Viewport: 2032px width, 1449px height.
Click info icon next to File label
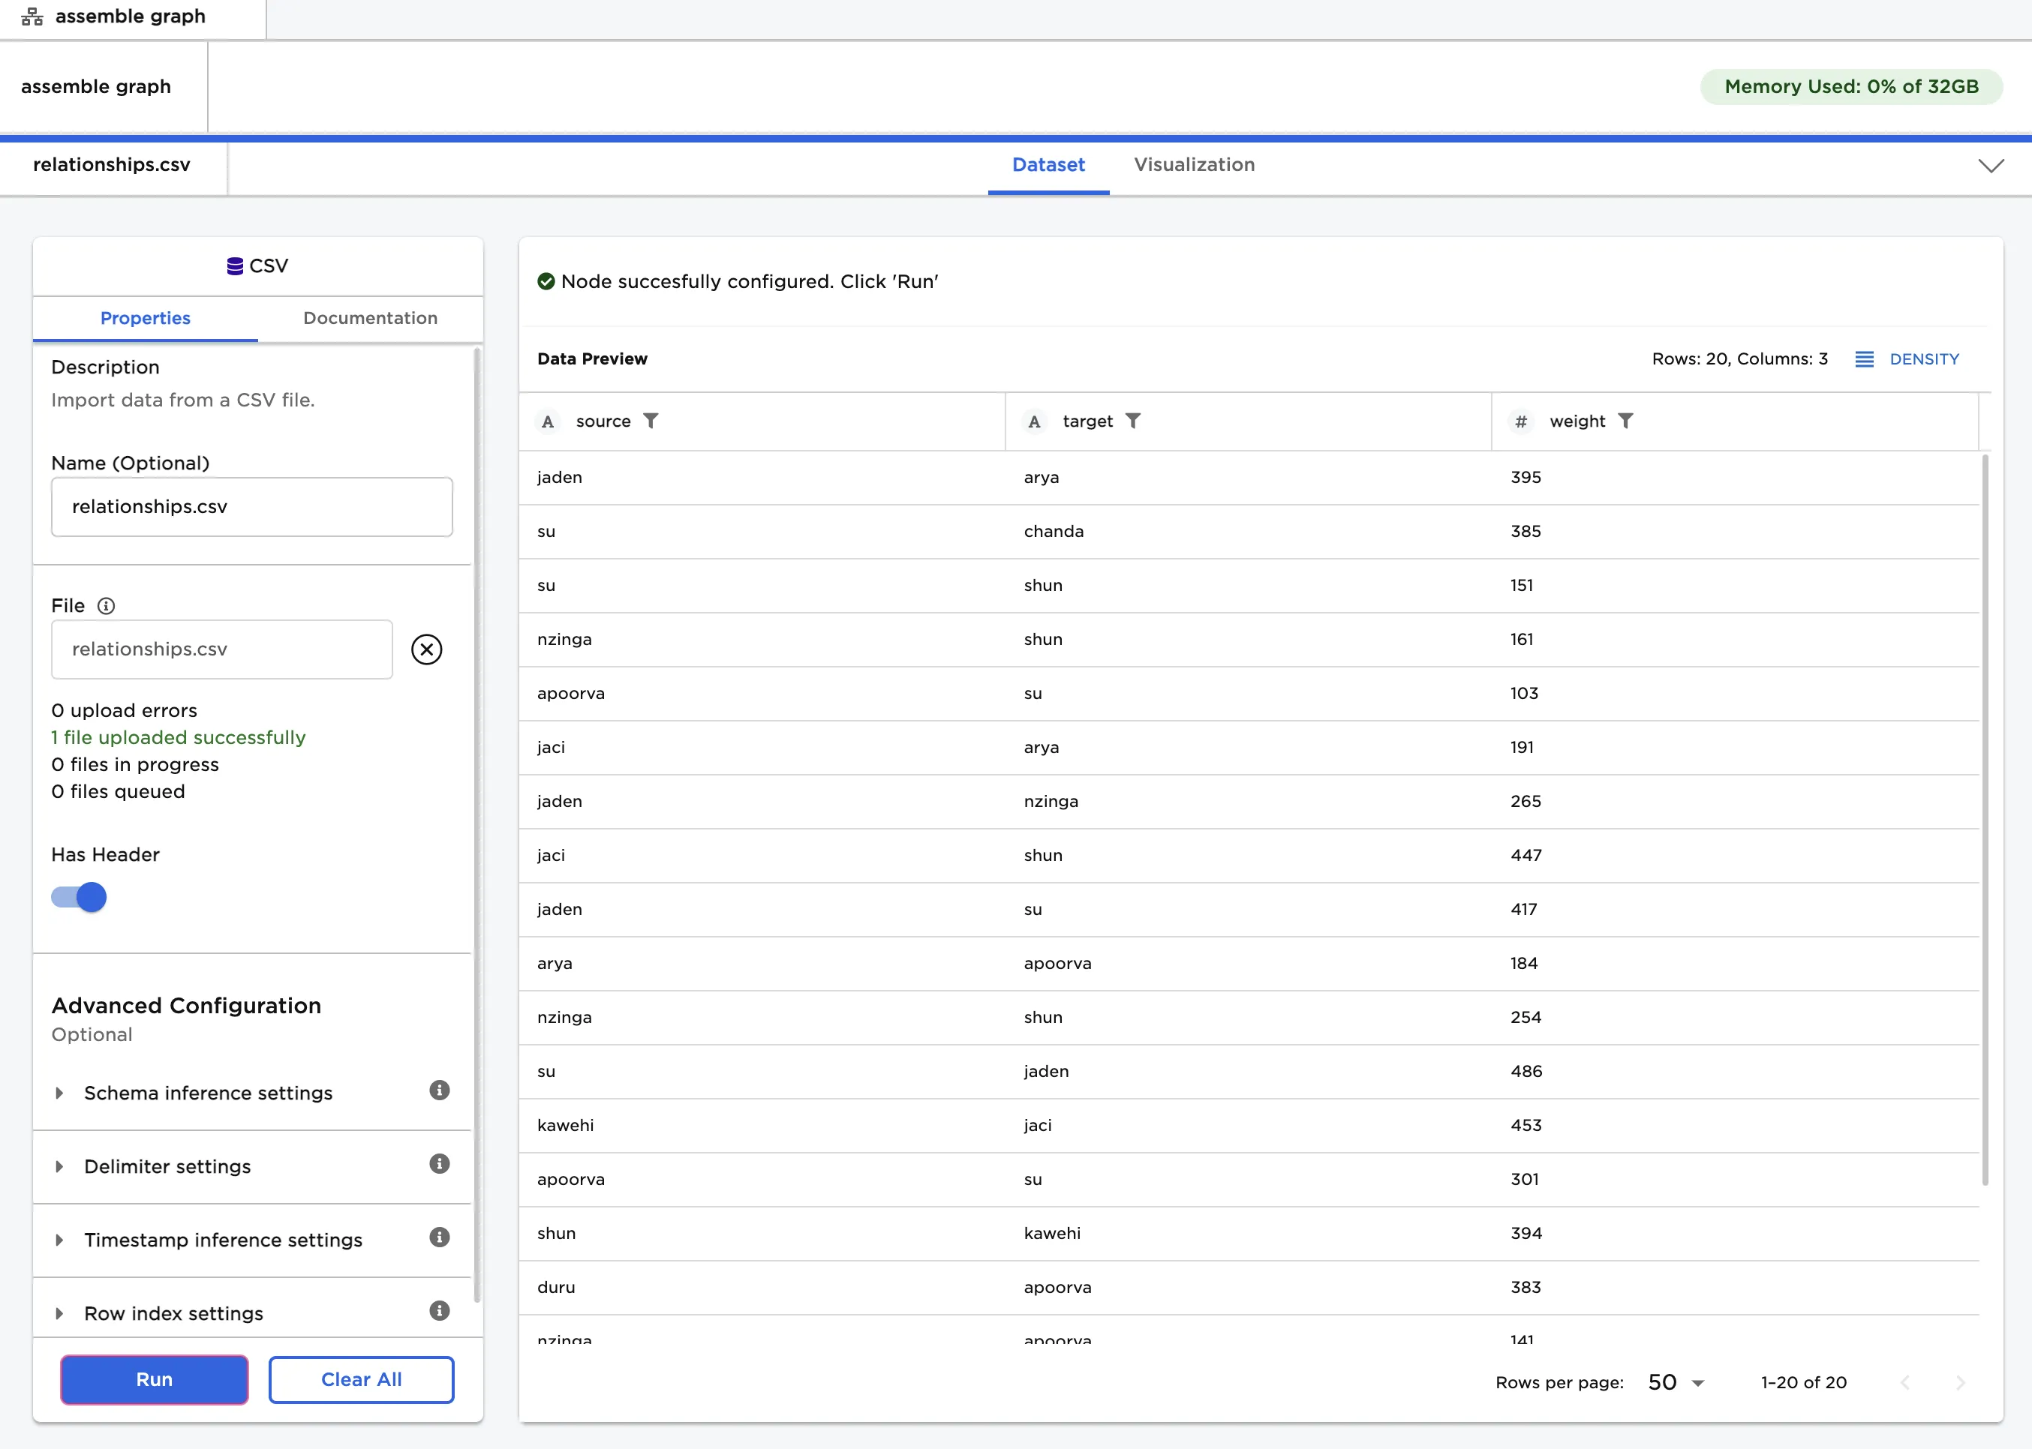(x=107, y=606)
